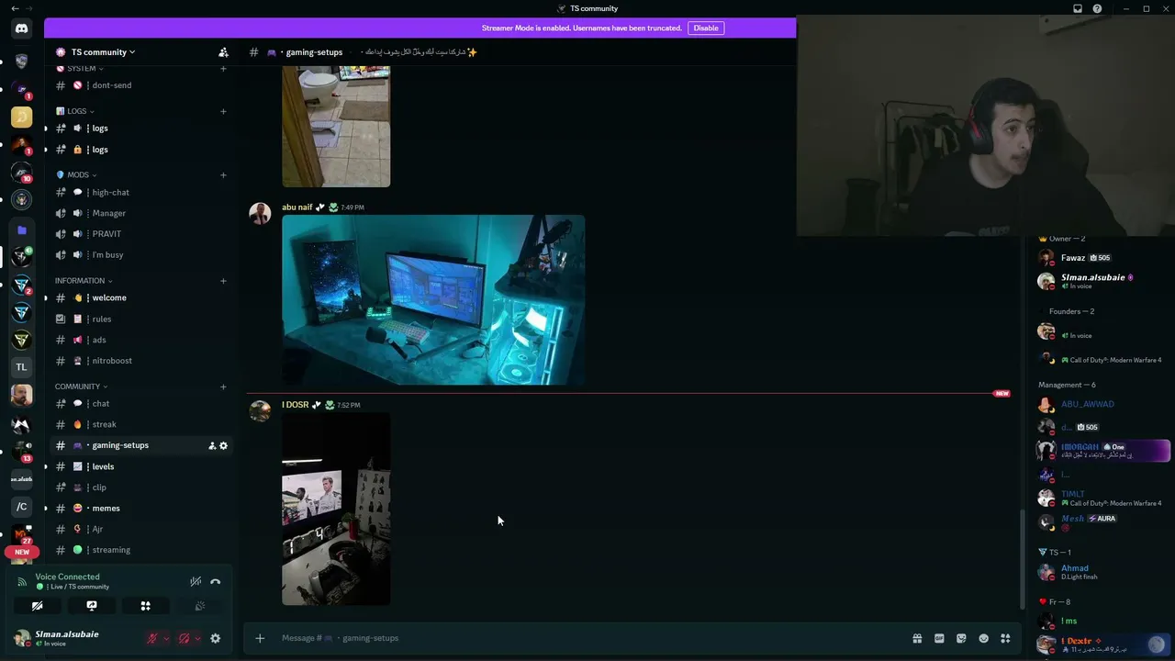Open the GIF picker

(x=939, y=638)
